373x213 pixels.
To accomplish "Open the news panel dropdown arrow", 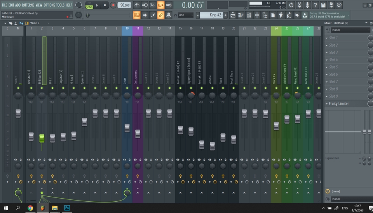I will (349, 15).
